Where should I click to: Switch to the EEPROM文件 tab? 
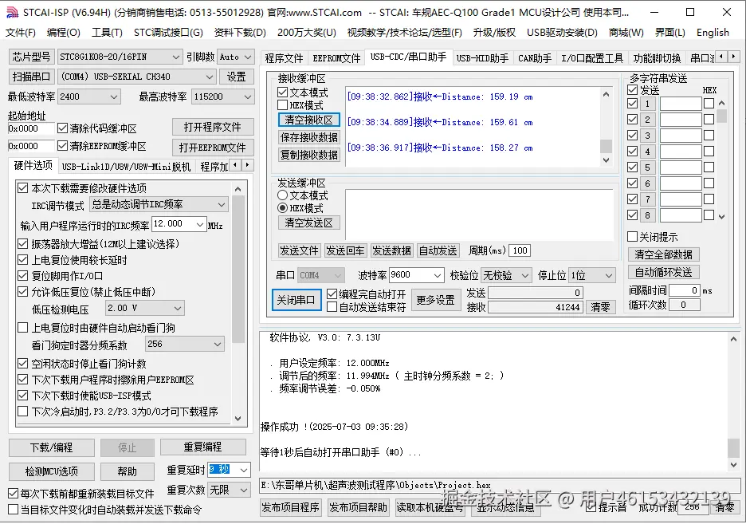tap(336, 58)
